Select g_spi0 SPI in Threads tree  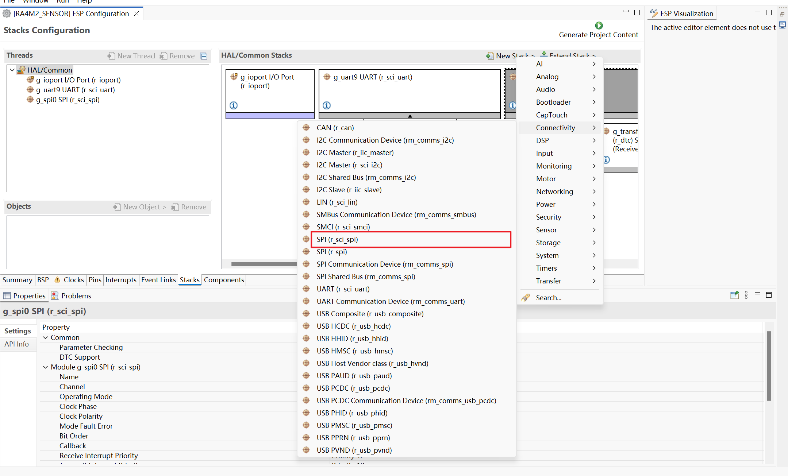(68, 100)
